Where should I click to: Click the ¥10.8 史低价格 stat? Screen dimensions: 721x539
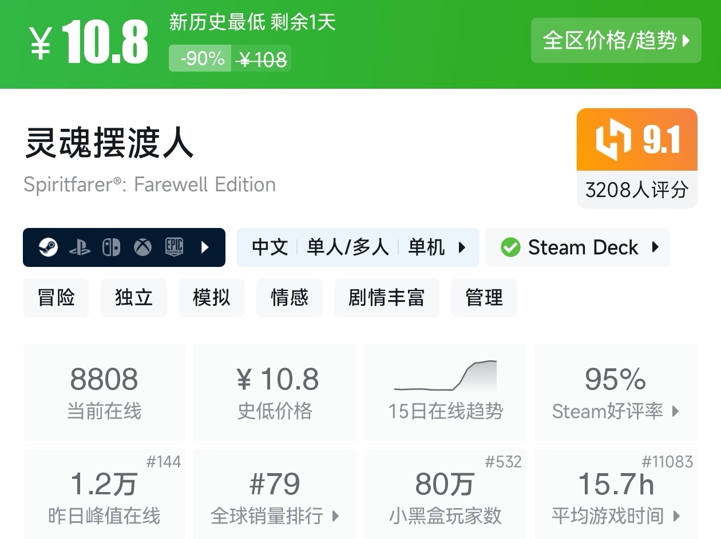275,392
